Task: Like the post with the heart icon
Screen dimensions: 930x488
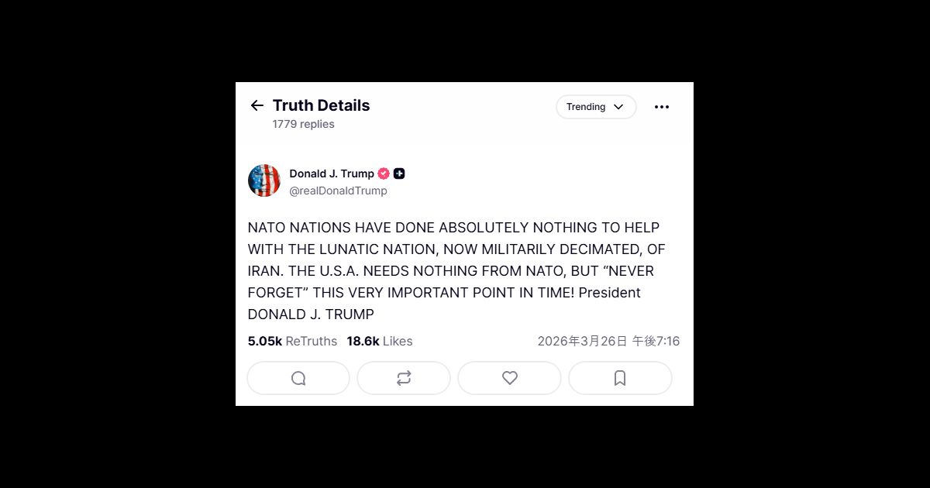Action: pyautogui.click(x=509, y=378)
